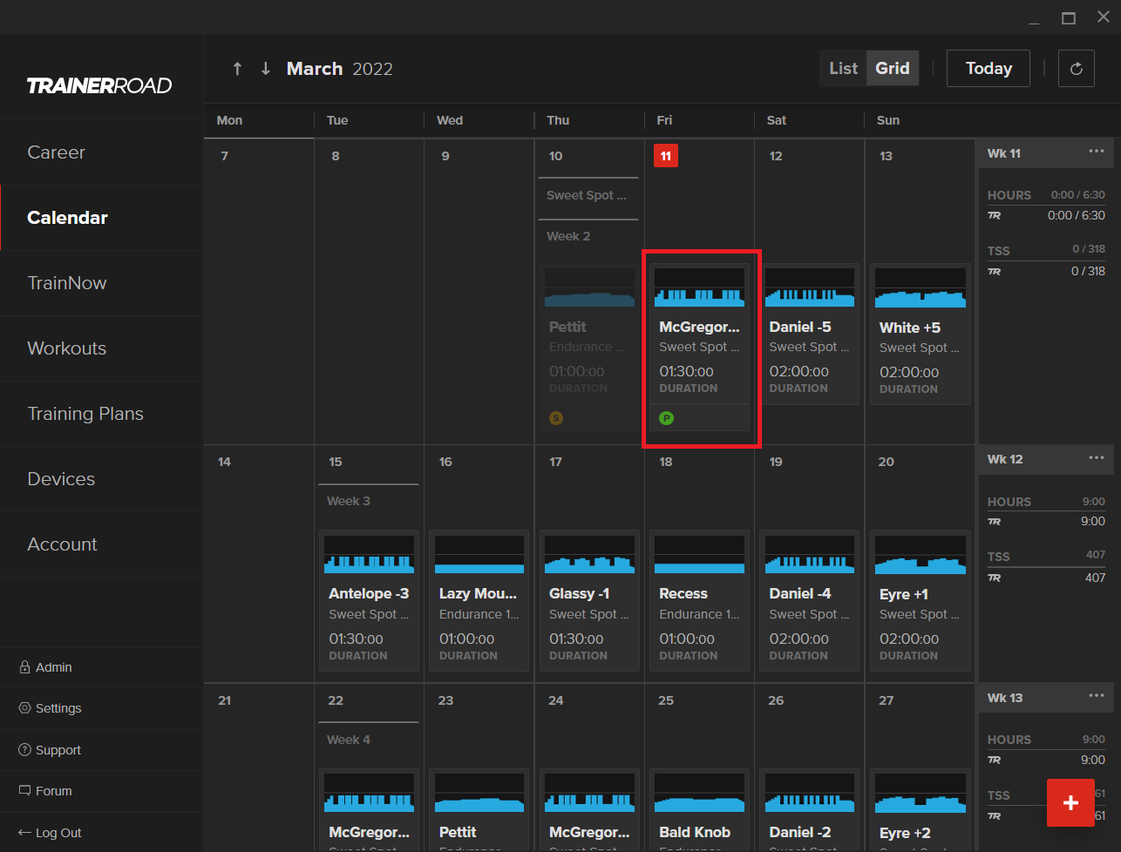1121x852 pixels.
Task: Open White +5 workout card
Action: point(920,334)
